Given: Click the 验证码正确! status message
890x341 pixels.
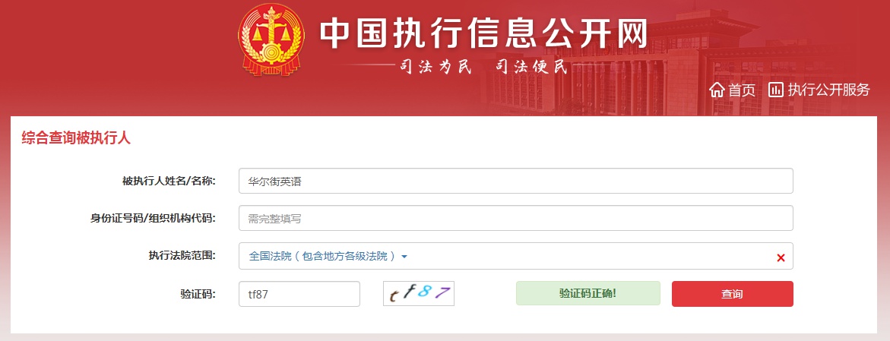Looking at the screenshot, I should (588, 293).
